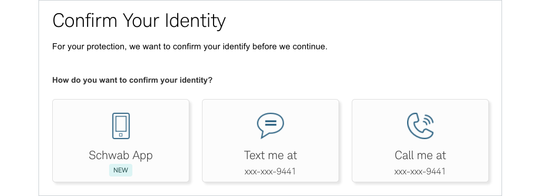This screenshot has height=196, width=540.
Task: Click the "For your protection" sentence
Action: coord(190,46)
